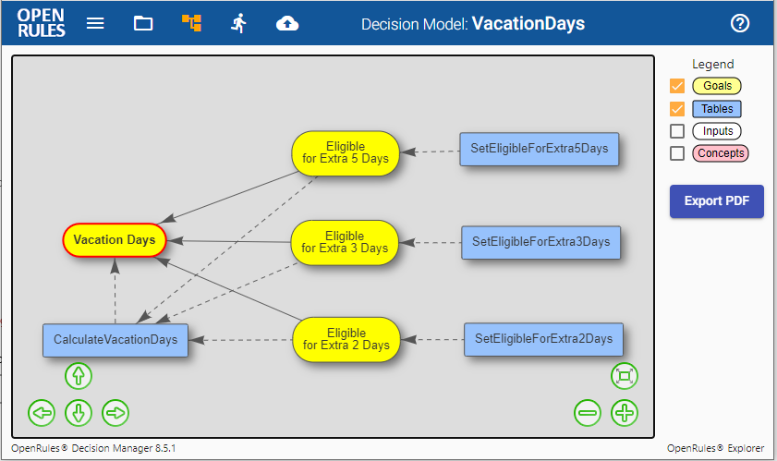This screenshot has height=461, width=777.
Task: Select the CalculateVacationDays table node
Action: pyautogui.click(x=115, y=340)
